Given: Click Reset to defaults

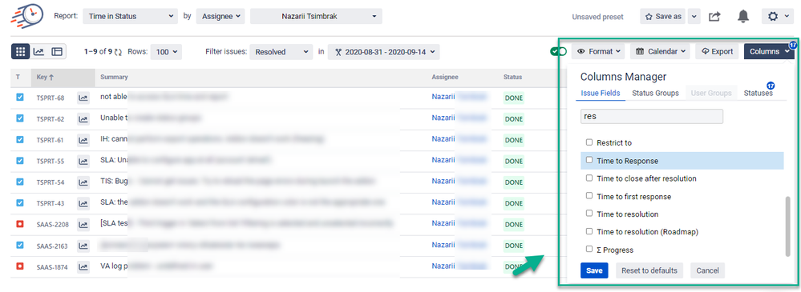Looking at the screenshot, I should (649, 270).
